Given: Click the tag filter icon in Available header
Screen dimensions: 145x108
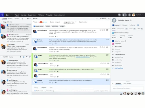Looking at the screenshot, I should click(27, 57).
